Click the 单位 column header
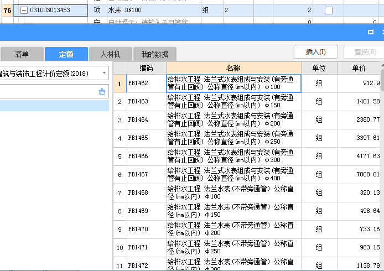 pyautogui.click(x=319, y=68)
